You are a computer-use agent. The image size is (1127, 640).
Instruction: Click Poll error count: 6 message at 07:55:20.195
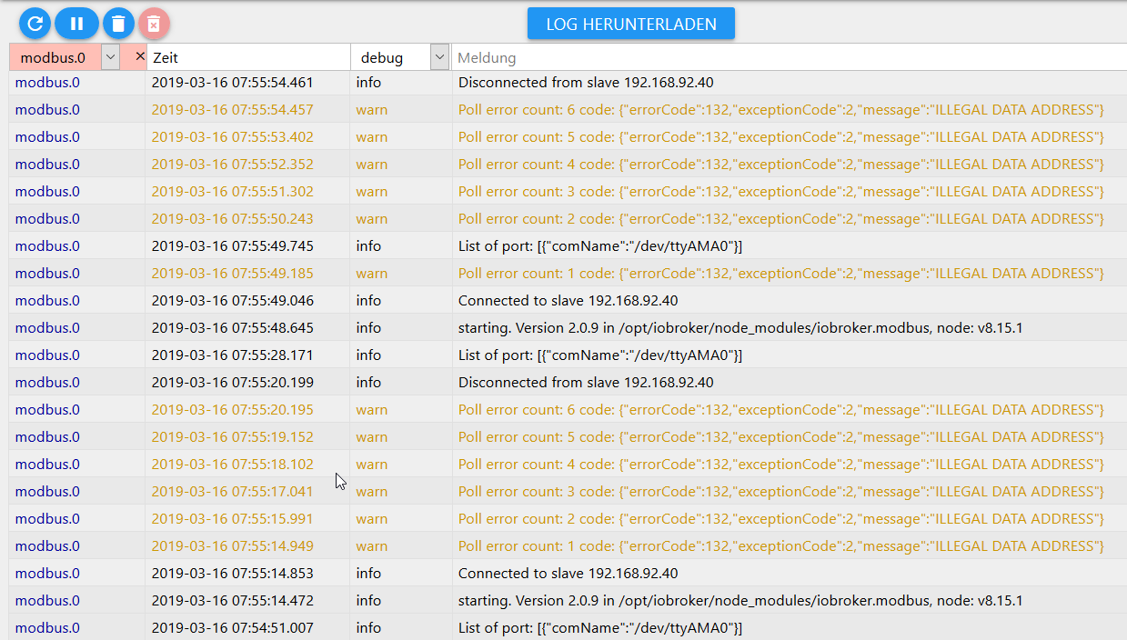pyautogui.click(x=780, y=410)
